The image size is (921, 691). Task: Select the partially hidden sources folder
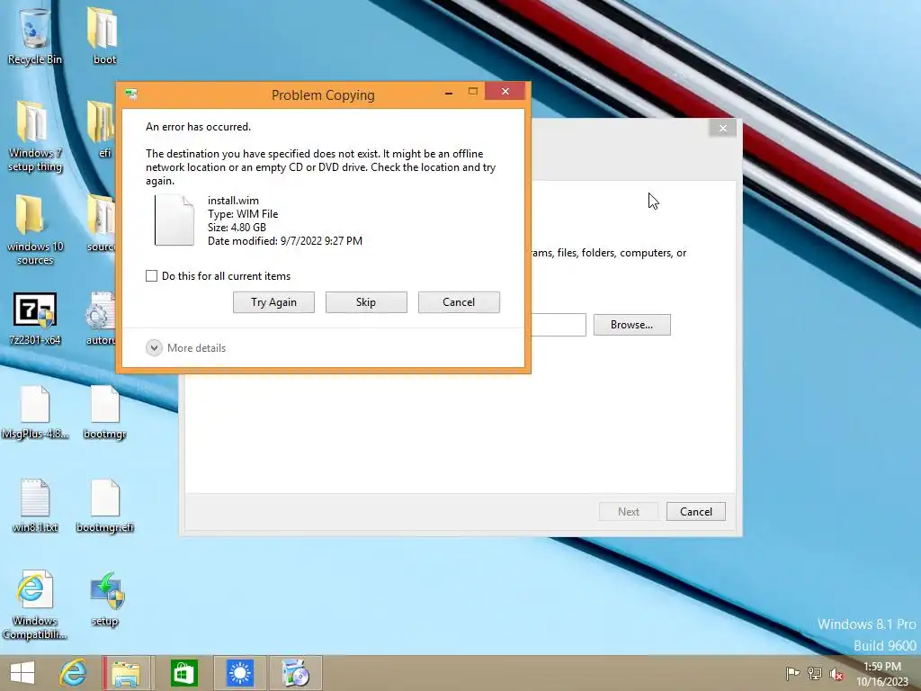(101, 223)
